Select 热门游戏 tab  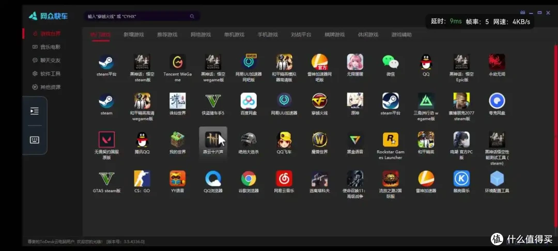coord(100,35)
